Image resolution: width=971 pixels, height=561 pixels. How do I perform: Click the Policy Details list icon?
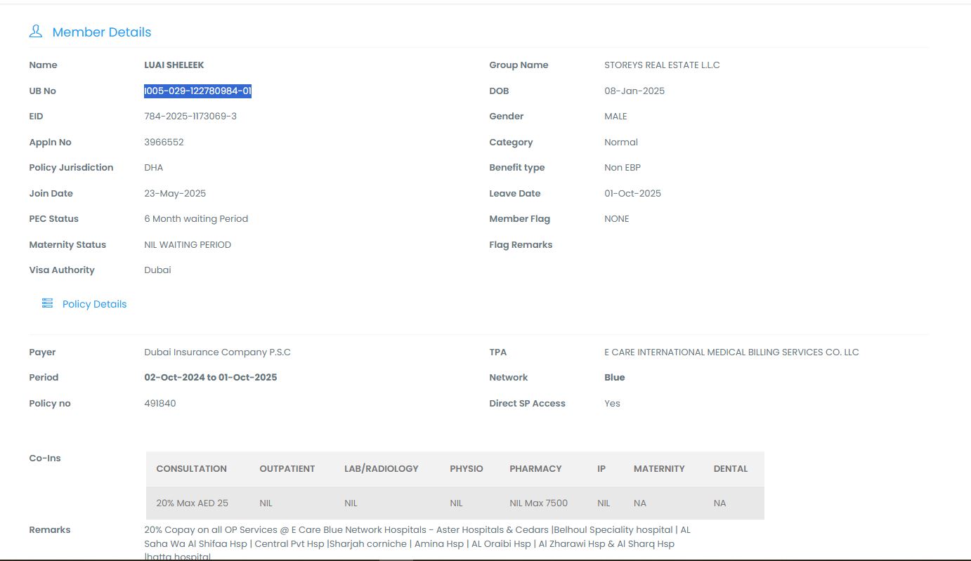(47, 303)
